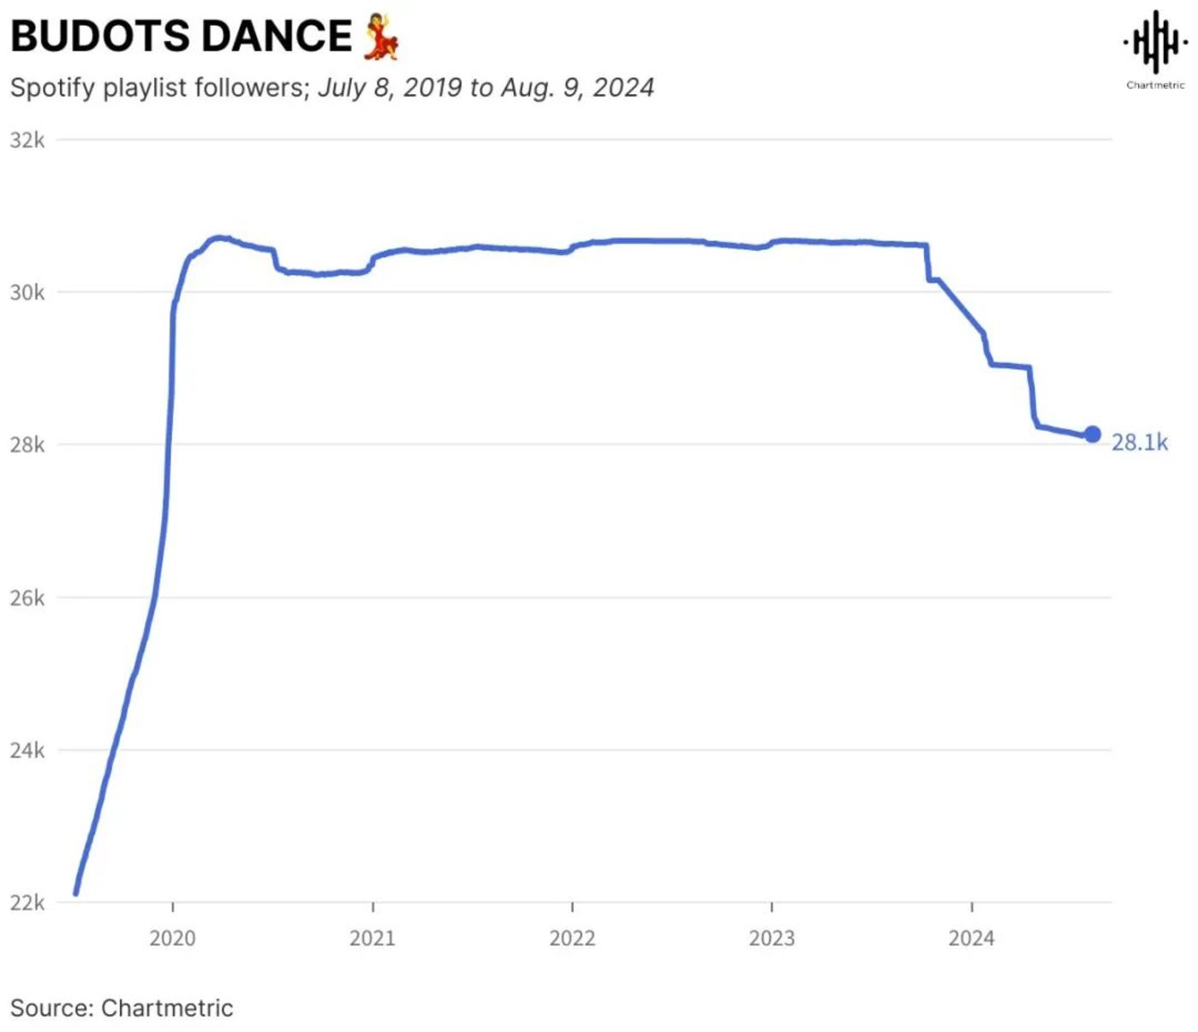Click the 2023 x-axis label
The image size is (1198, 1032).
tap(772, 938)
